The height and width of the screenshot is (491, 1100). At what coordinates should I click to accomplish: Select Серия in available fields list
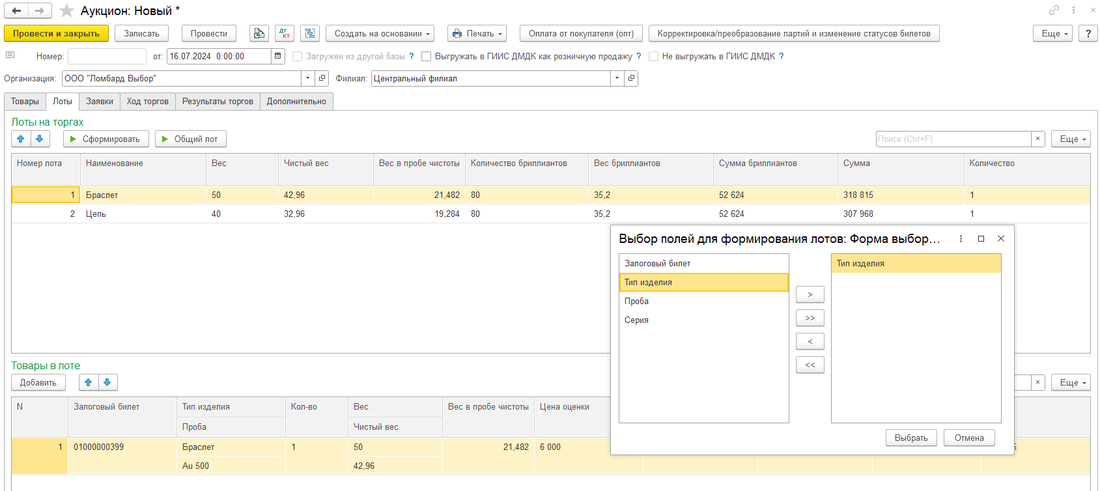[703, 320]
